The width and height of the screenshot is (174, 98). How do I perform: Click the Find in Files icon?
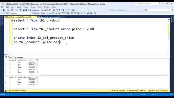pos(146,10)
